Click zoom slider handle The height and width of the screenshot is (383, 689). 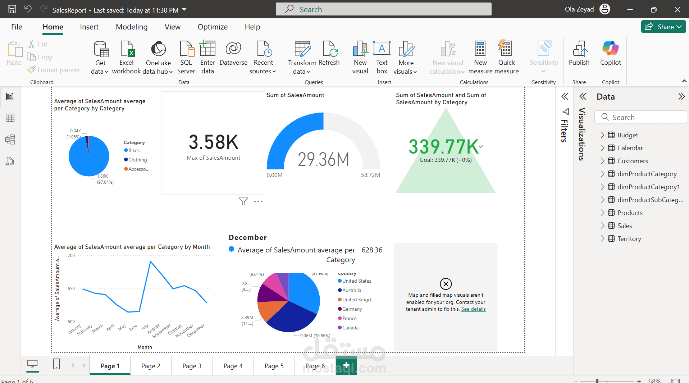tap(597, 381)
